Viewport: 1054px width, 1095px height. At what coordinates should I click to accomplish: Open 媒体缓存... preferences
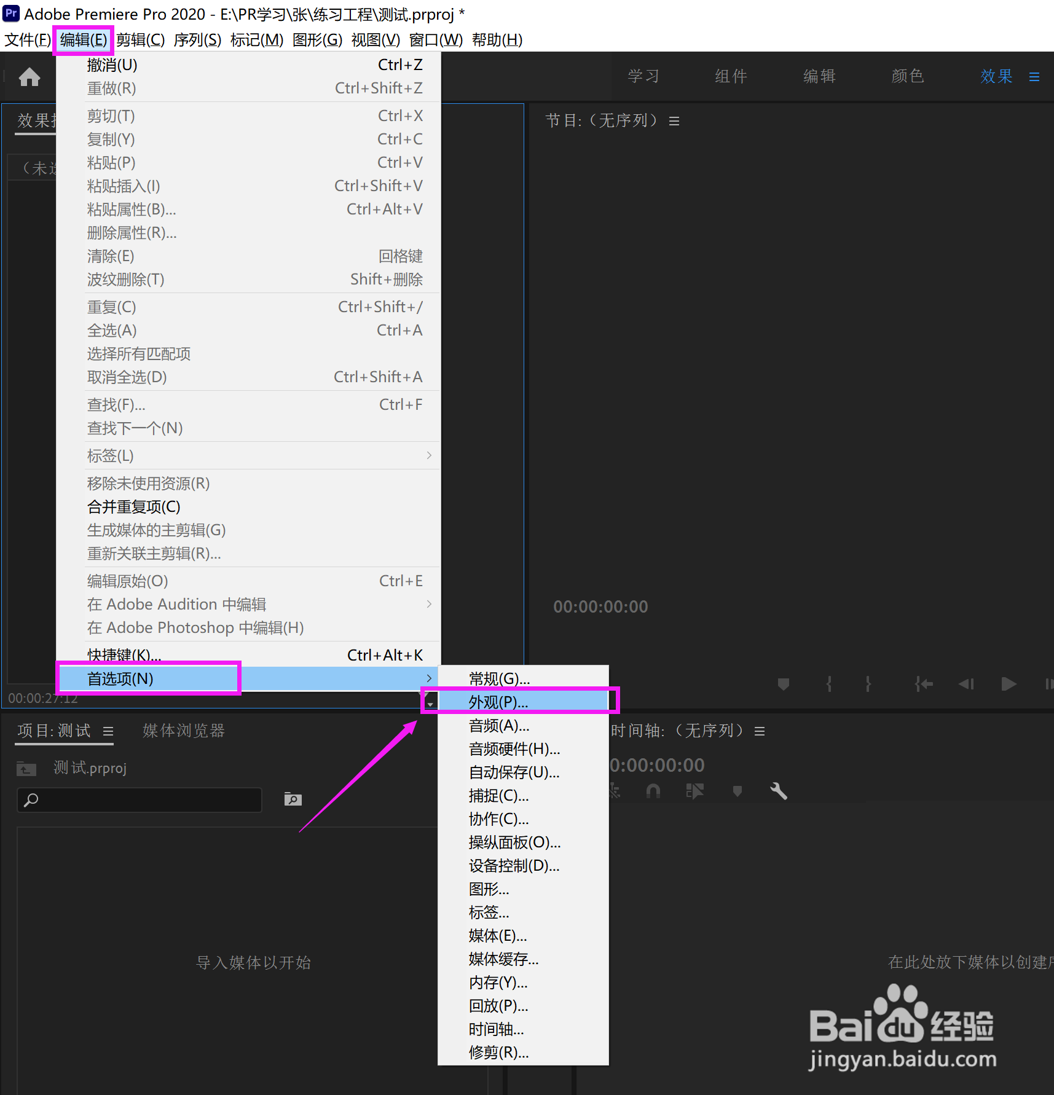point(523,959)
